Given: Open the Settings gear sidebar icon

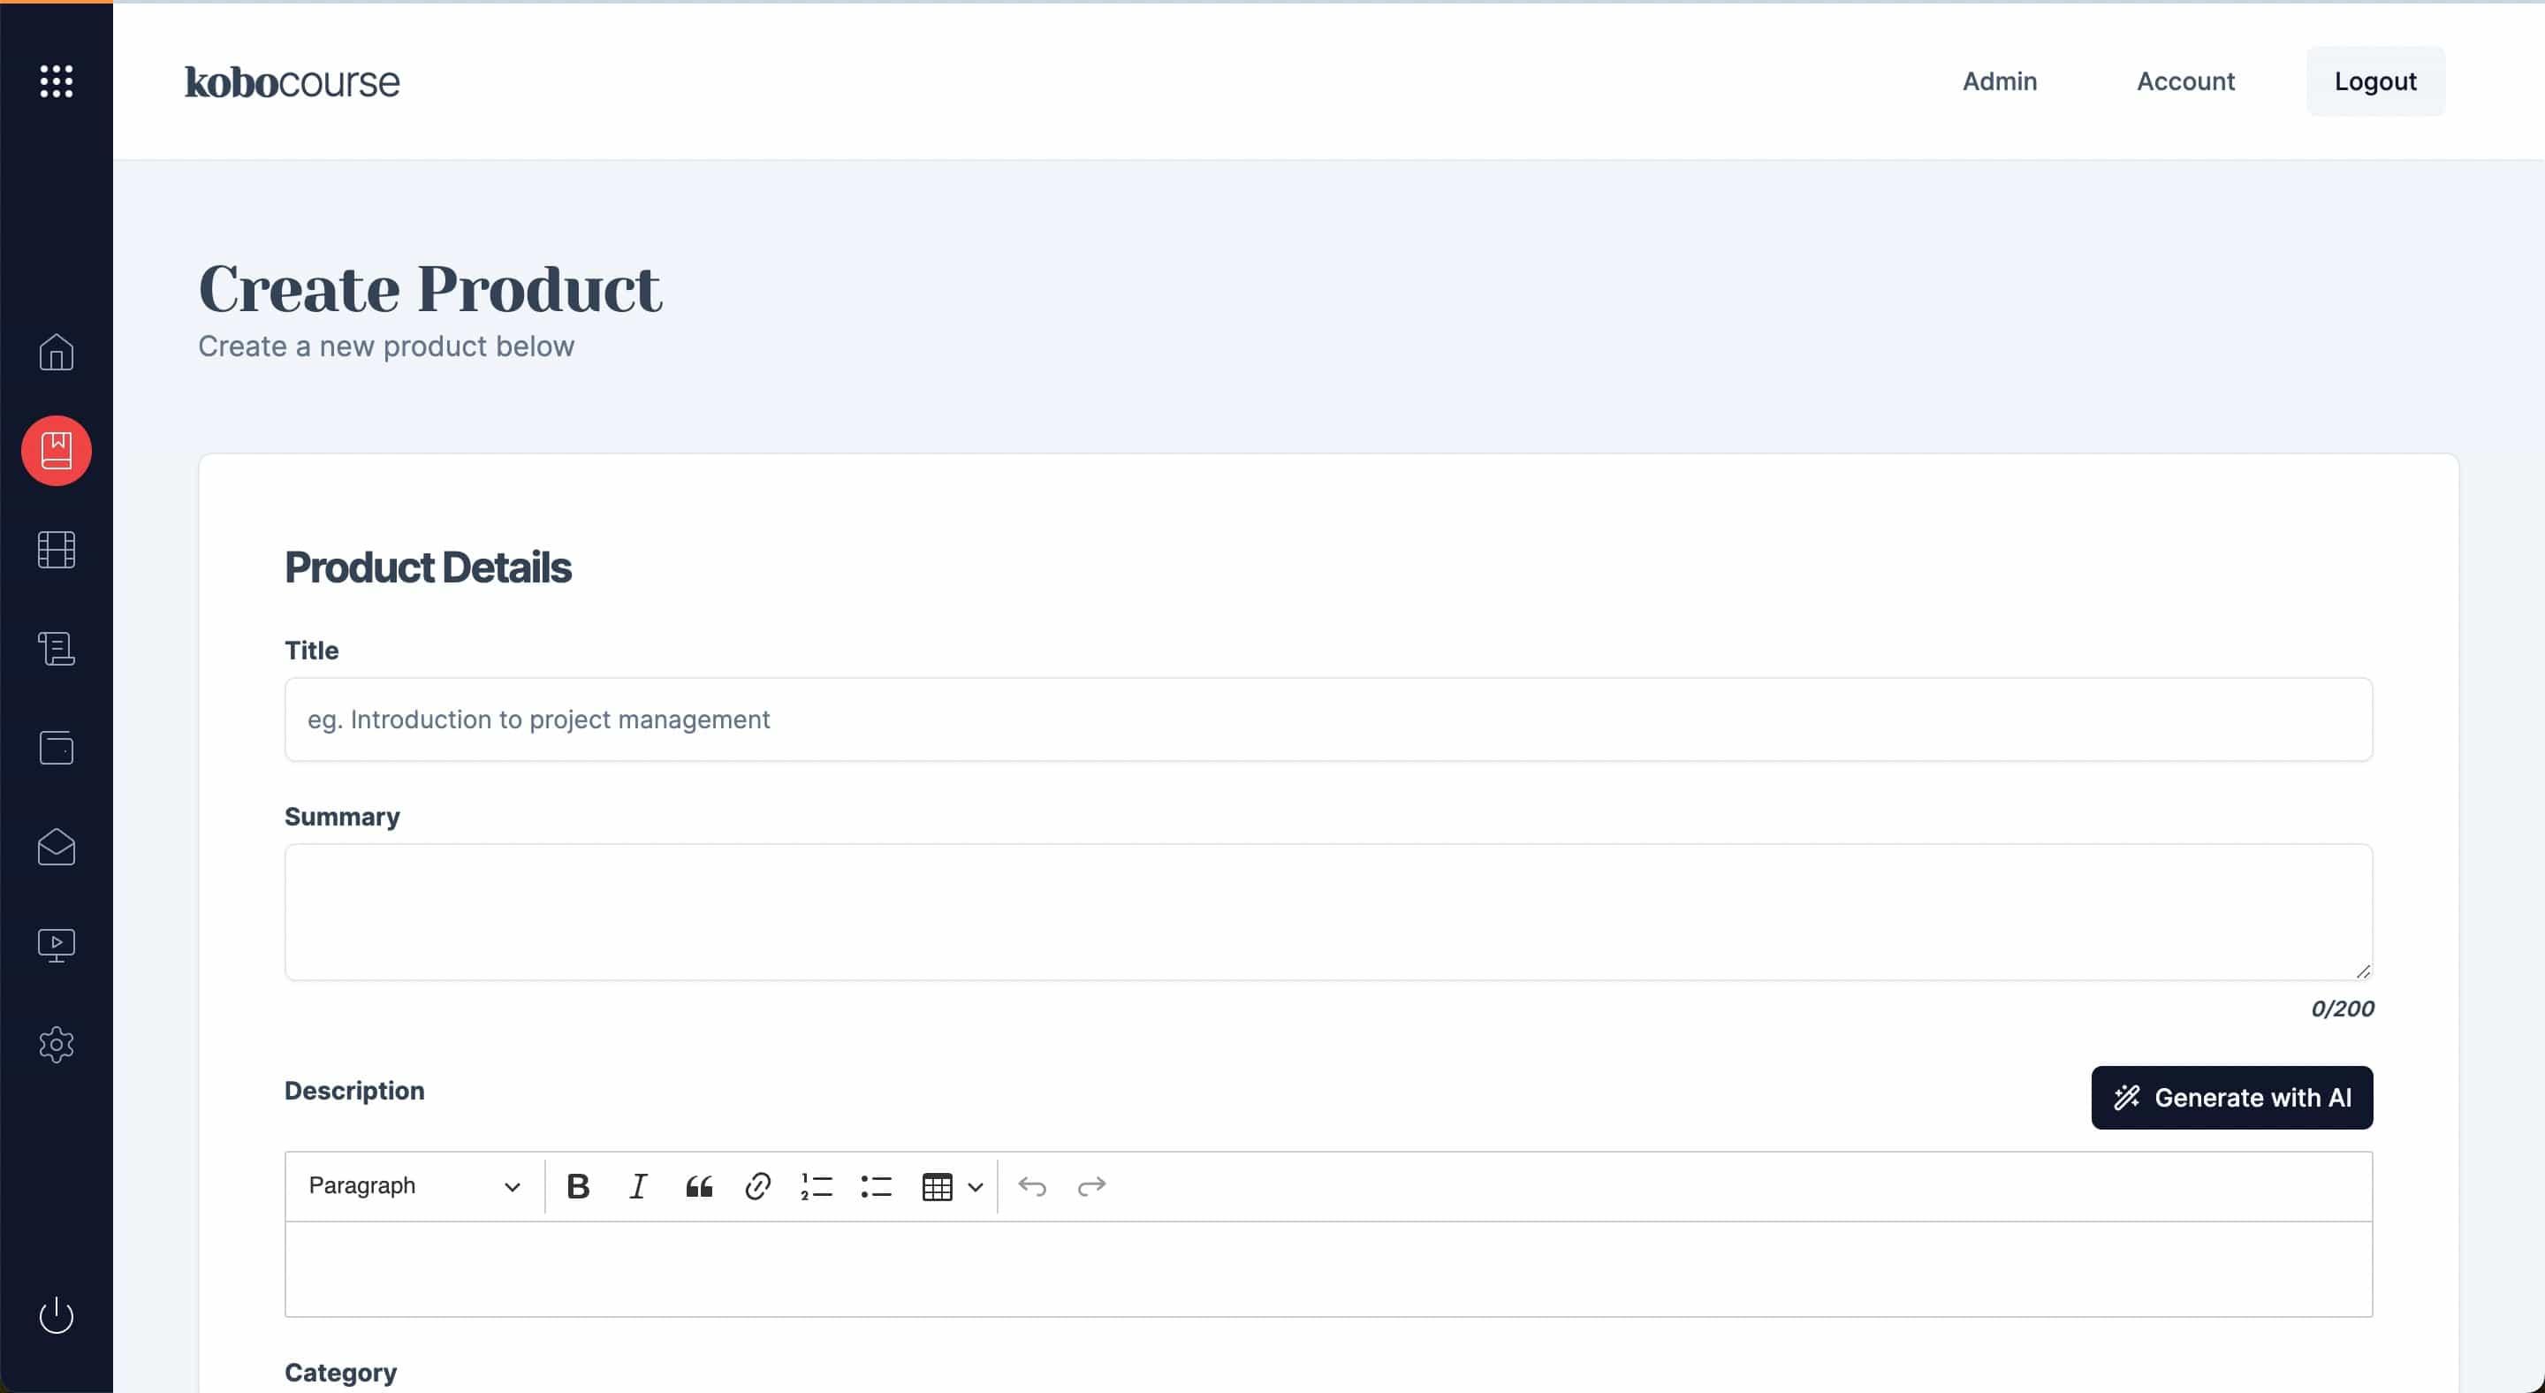Looking at the screenshot, I should [x=55, y=1043].
